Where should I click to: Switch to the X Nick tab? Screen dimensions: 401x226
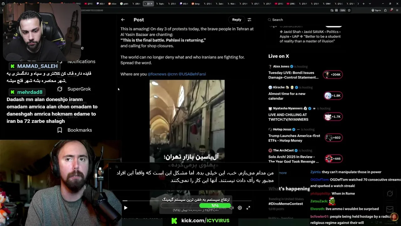tap(231, 4)
